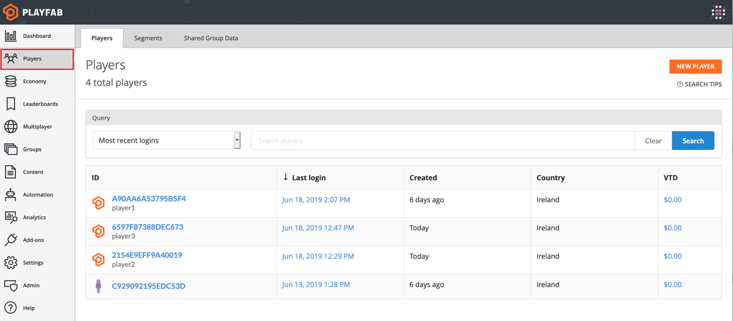Image resolution: width=733 pixels, height=321 pixels.
Task: Click PlayFab avatar icon for player3
Action: tap(98, 231)
